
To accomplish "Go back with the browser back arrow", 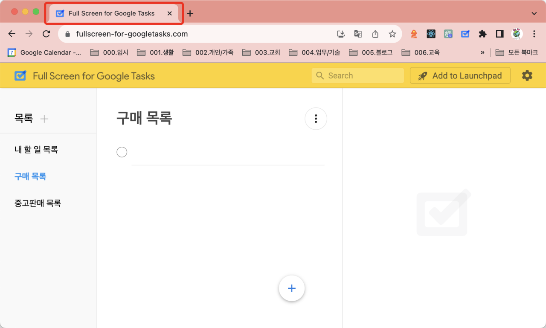I will coord(12,34).
